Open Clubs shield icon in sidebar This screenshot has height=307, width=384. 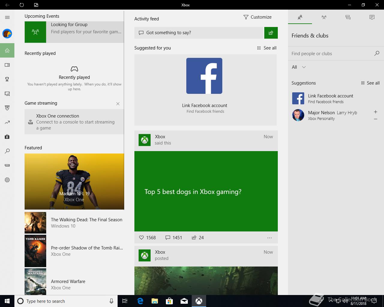7,108
